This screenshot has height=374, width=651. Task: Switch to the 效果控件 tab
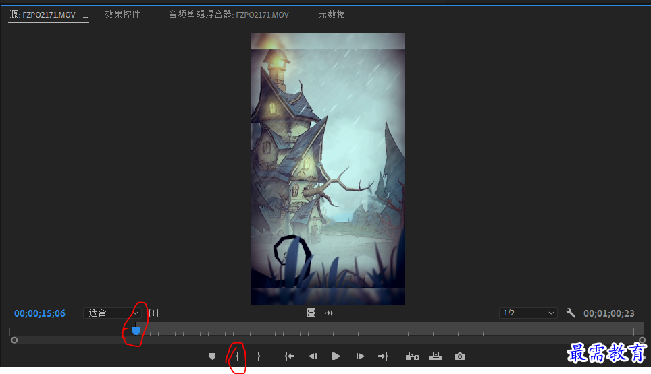[x=122, y=15]
